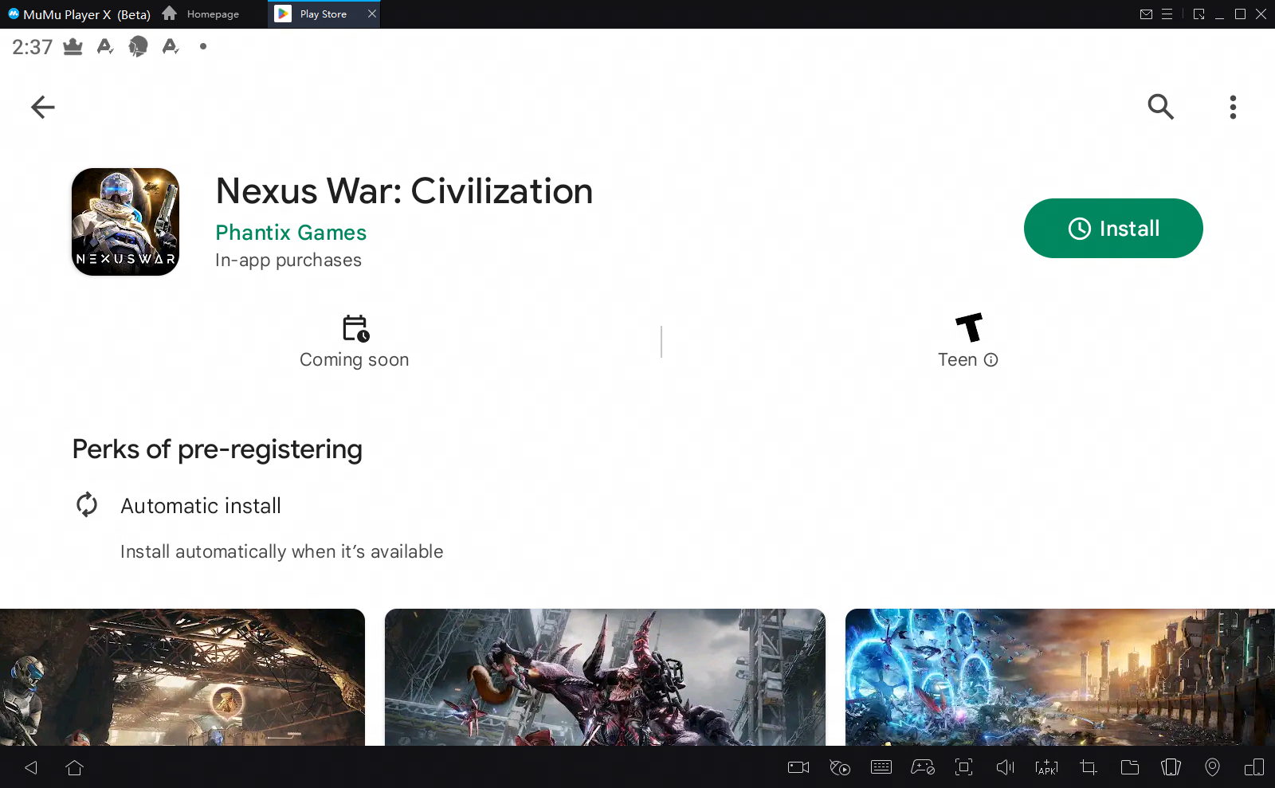1275x788 pixels.
Task: Click the Install button
Action: click(x=1113, y=228)
